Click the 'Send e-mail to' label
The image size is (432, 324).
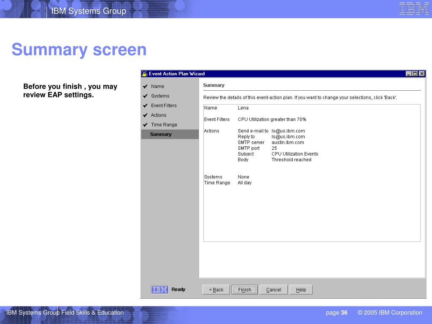[253, 131]
